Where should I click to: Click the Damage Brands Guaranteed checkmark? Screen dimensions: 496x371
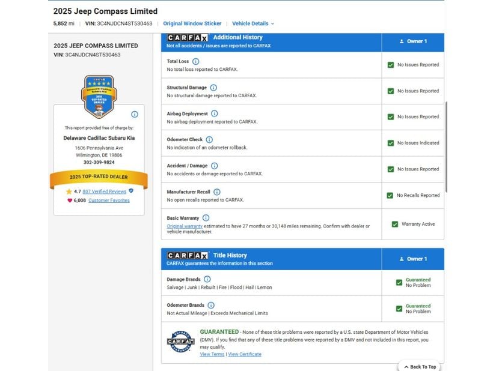point(399,282)
